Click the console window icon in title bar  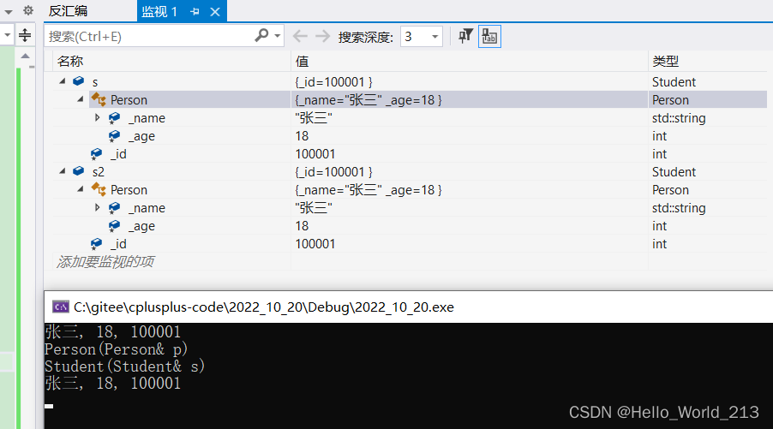click(61, 307)
